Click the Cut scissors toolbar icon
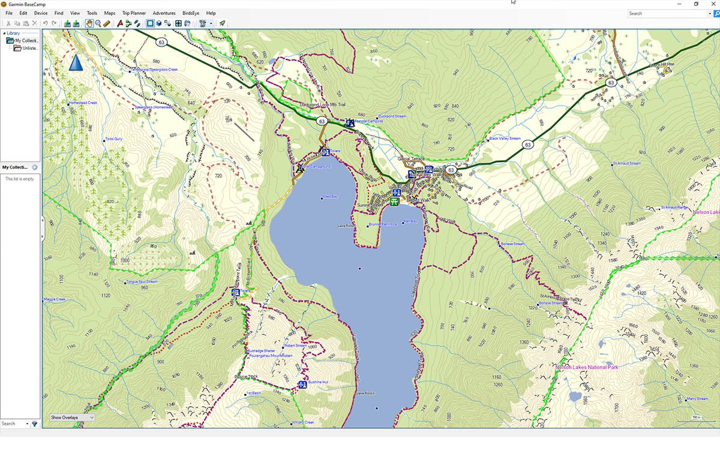 [8, 23]
